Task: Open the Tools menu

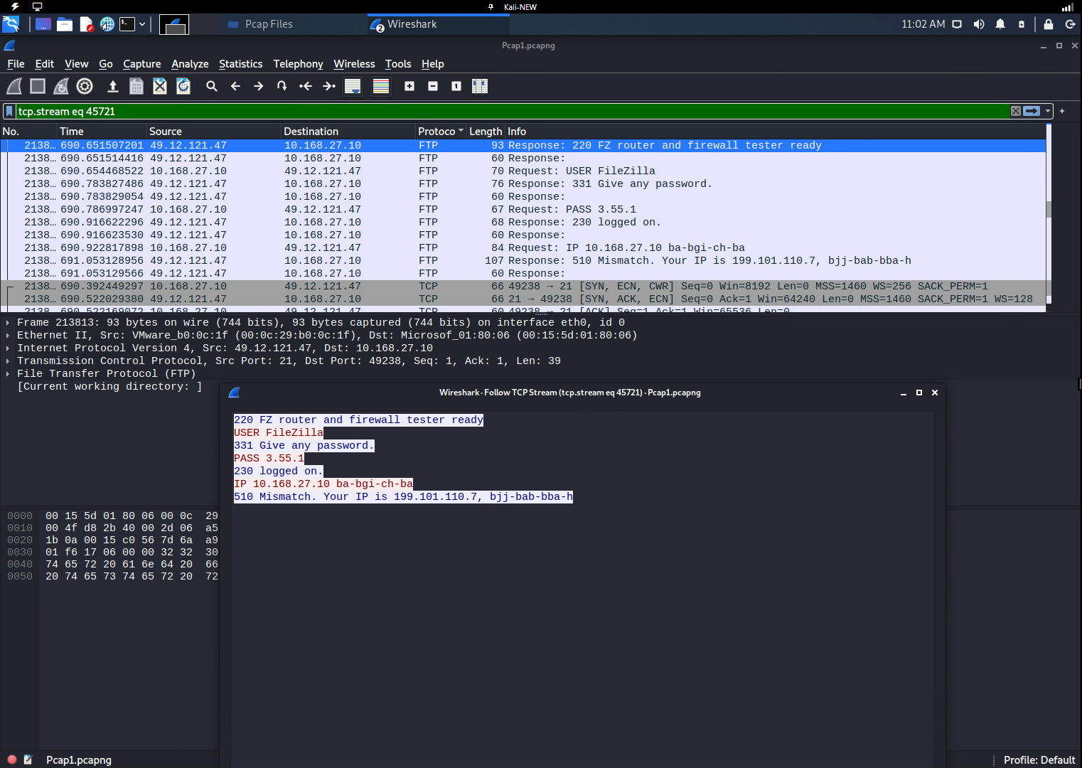Action: pyautogui.click(x=398, y=64)
